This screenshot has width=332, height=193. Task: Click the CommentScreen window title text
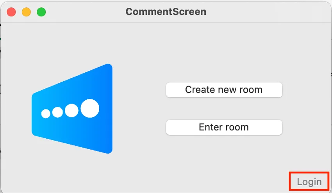click(x=166, y=12)
